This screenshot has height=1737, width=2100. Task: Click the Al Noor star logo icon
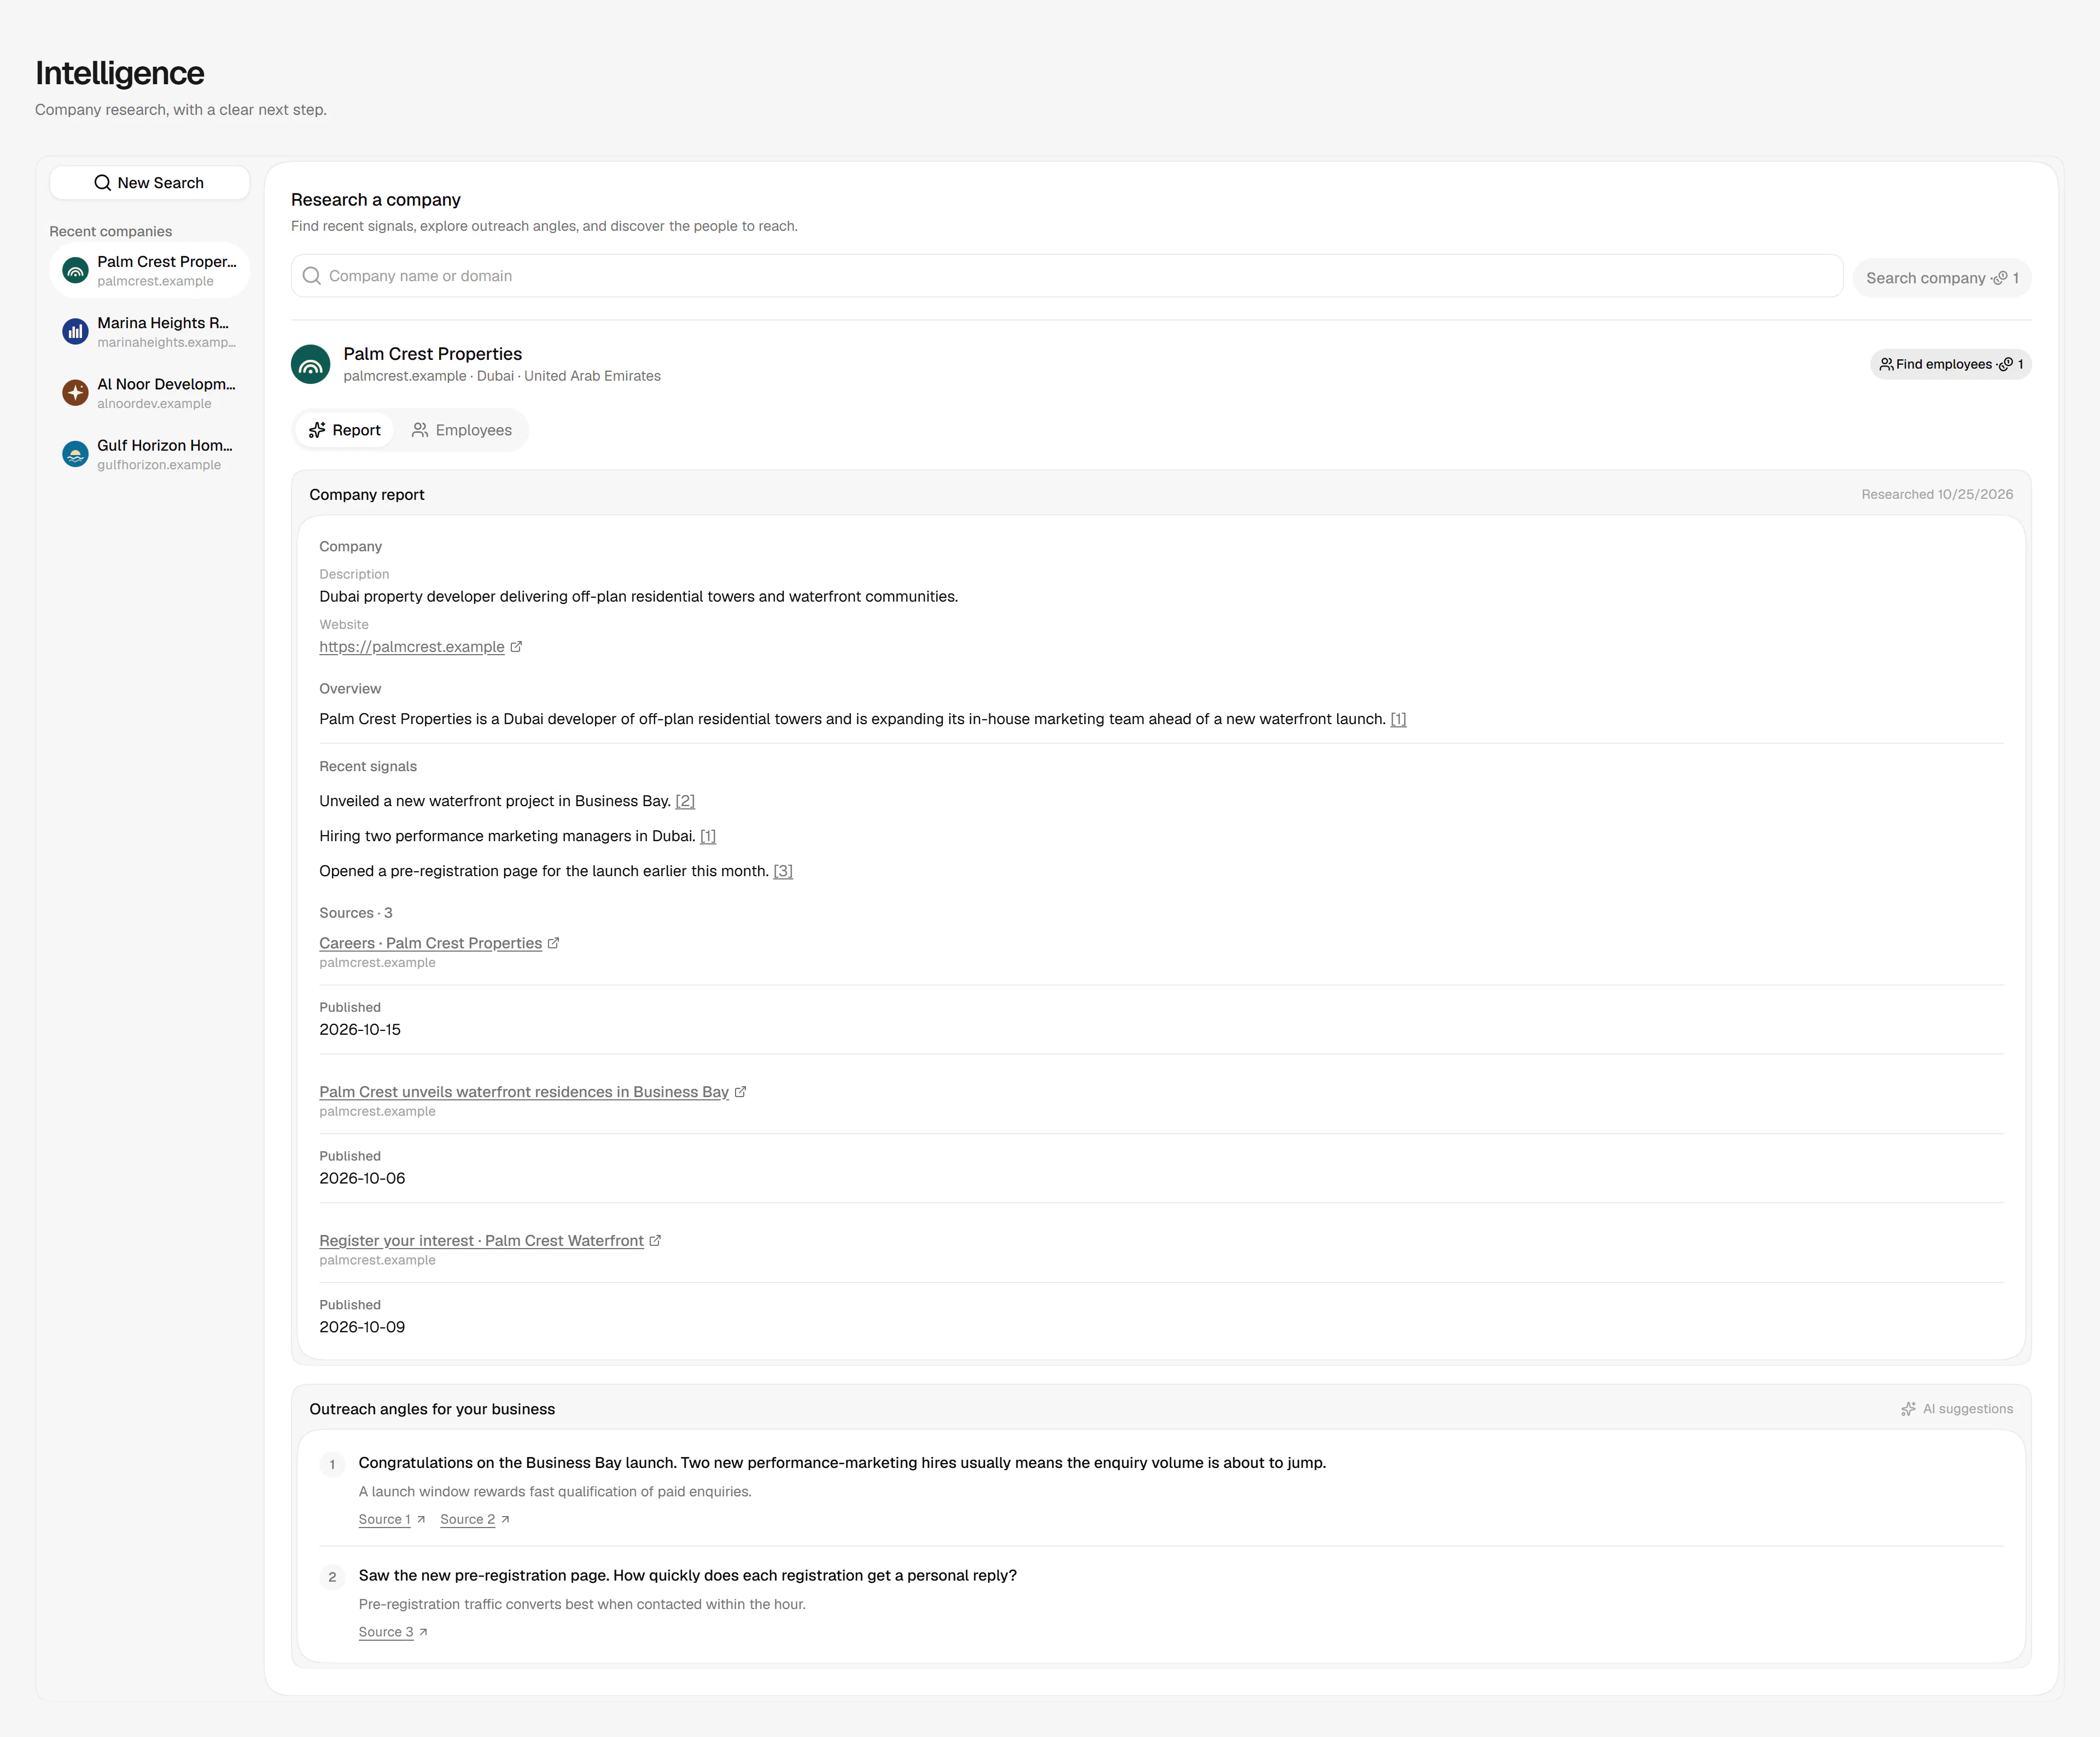coord(75,393)
